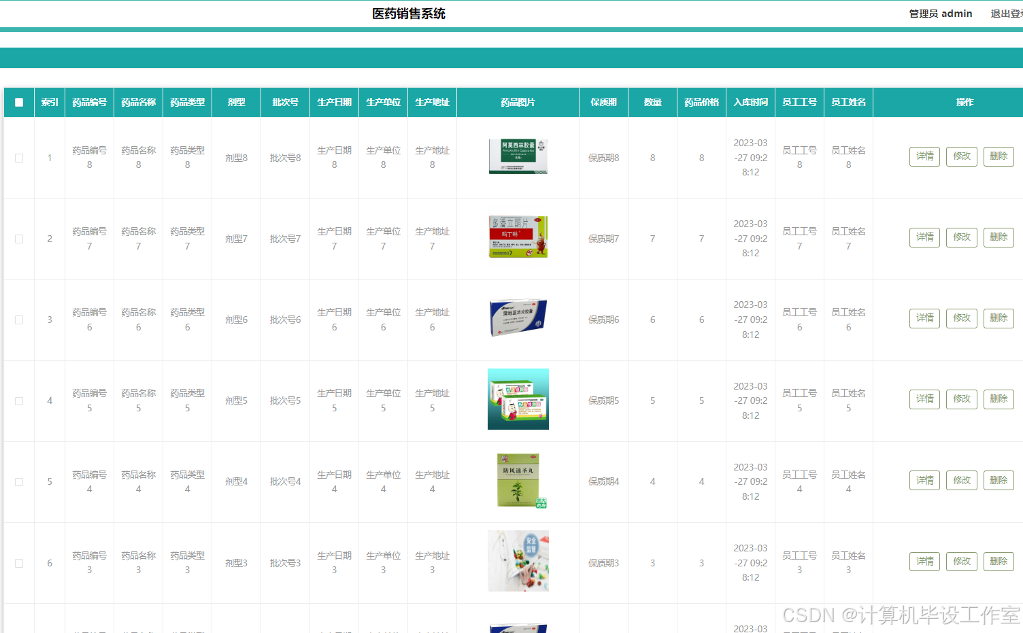Viewport: 1023px width, 633px height.
Task: Select the 批次号5 cell
Action: (x=286, y=400)
